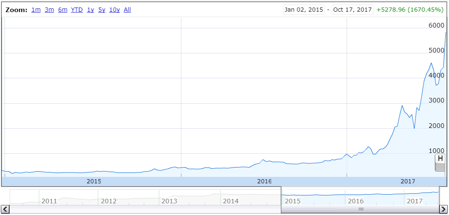
Task: Click 2014 in the overview timeline
Action: [231, 201]
